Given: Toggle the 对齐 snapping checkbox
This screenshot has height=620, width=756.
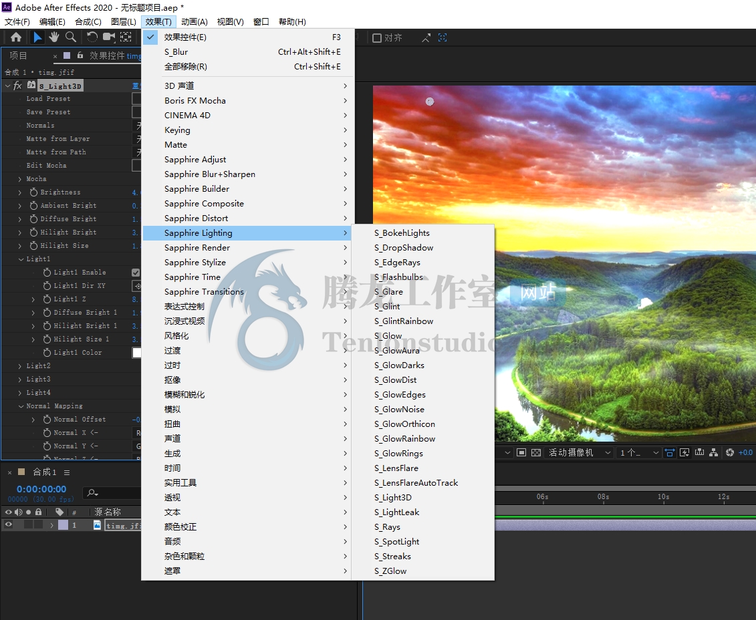Looking at the screenshot, I should click(x=377, y=37).
